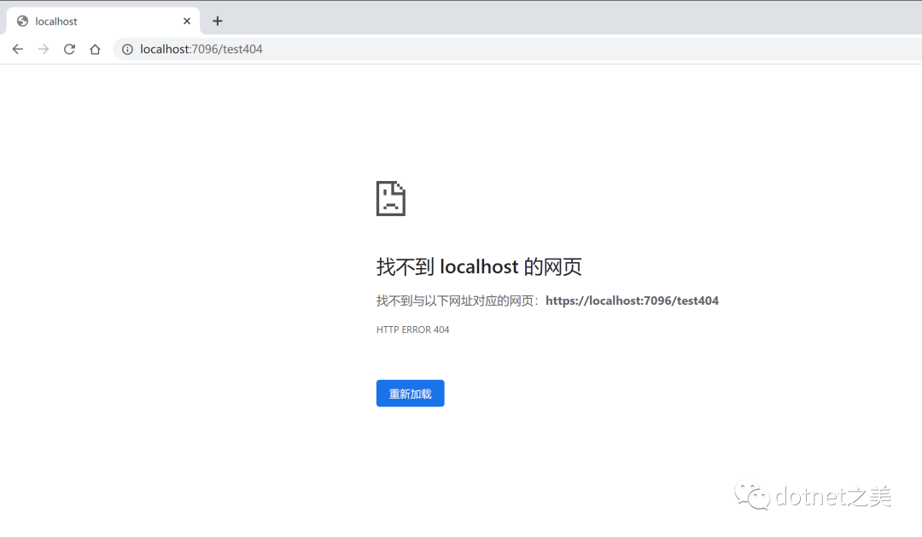Image resolution: width=922 pixels, height=537 pixels.
Task: Click the blue 重新加载 button
Action: (x=410, y=394)
